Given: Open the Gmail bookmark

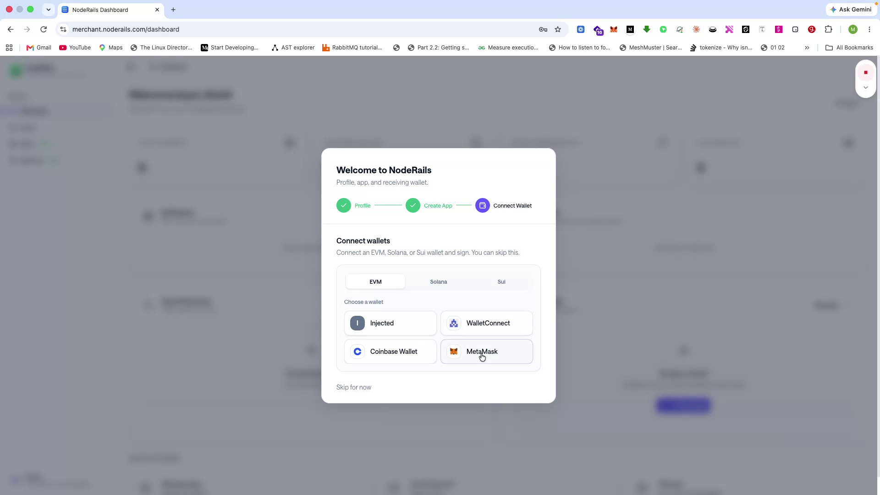Looking at the screenshot, I should pyautogui.click(x=39, y=48).
